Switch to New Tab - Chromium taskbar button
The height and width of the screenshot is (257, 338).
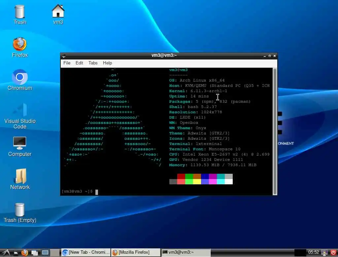(x=86, y=252)
